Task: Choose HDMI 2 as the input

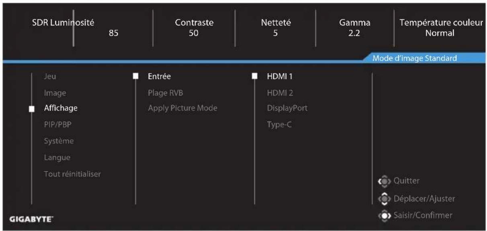Action: coord(280,93)
